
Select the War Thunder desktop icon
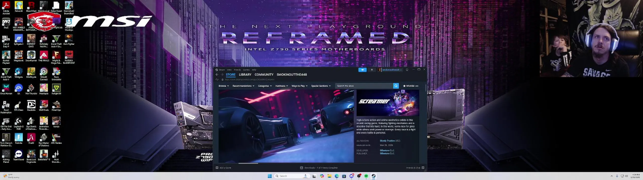[x=31, y=89]
